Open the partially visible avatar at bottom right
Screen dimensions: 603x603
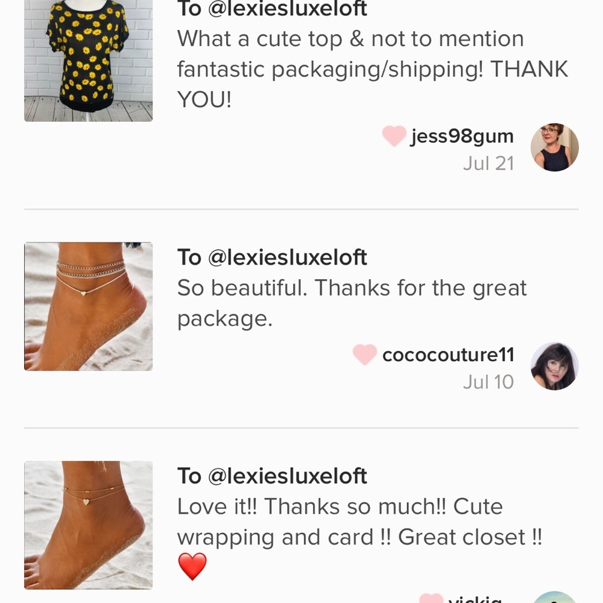pyautogui.click(x=555, y=597)
